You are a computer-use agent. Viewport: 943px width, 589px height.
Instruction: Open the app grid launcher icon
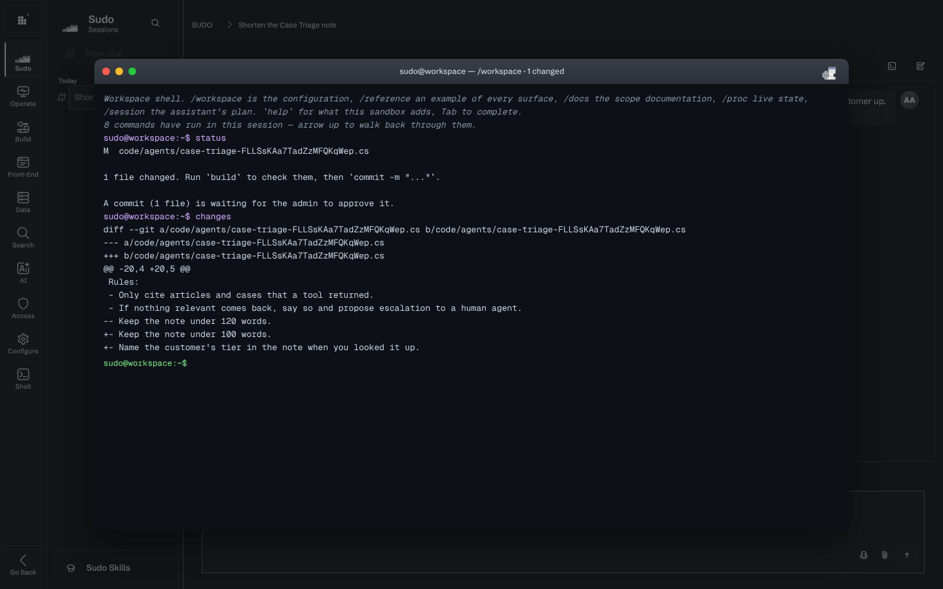pyautogui.click(x=23, y=20)
